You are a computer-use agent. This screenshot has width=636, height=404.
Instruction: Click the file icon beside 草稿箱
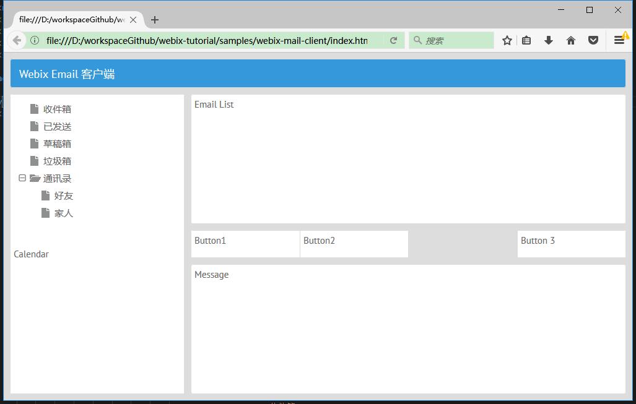tap(35, 144)
